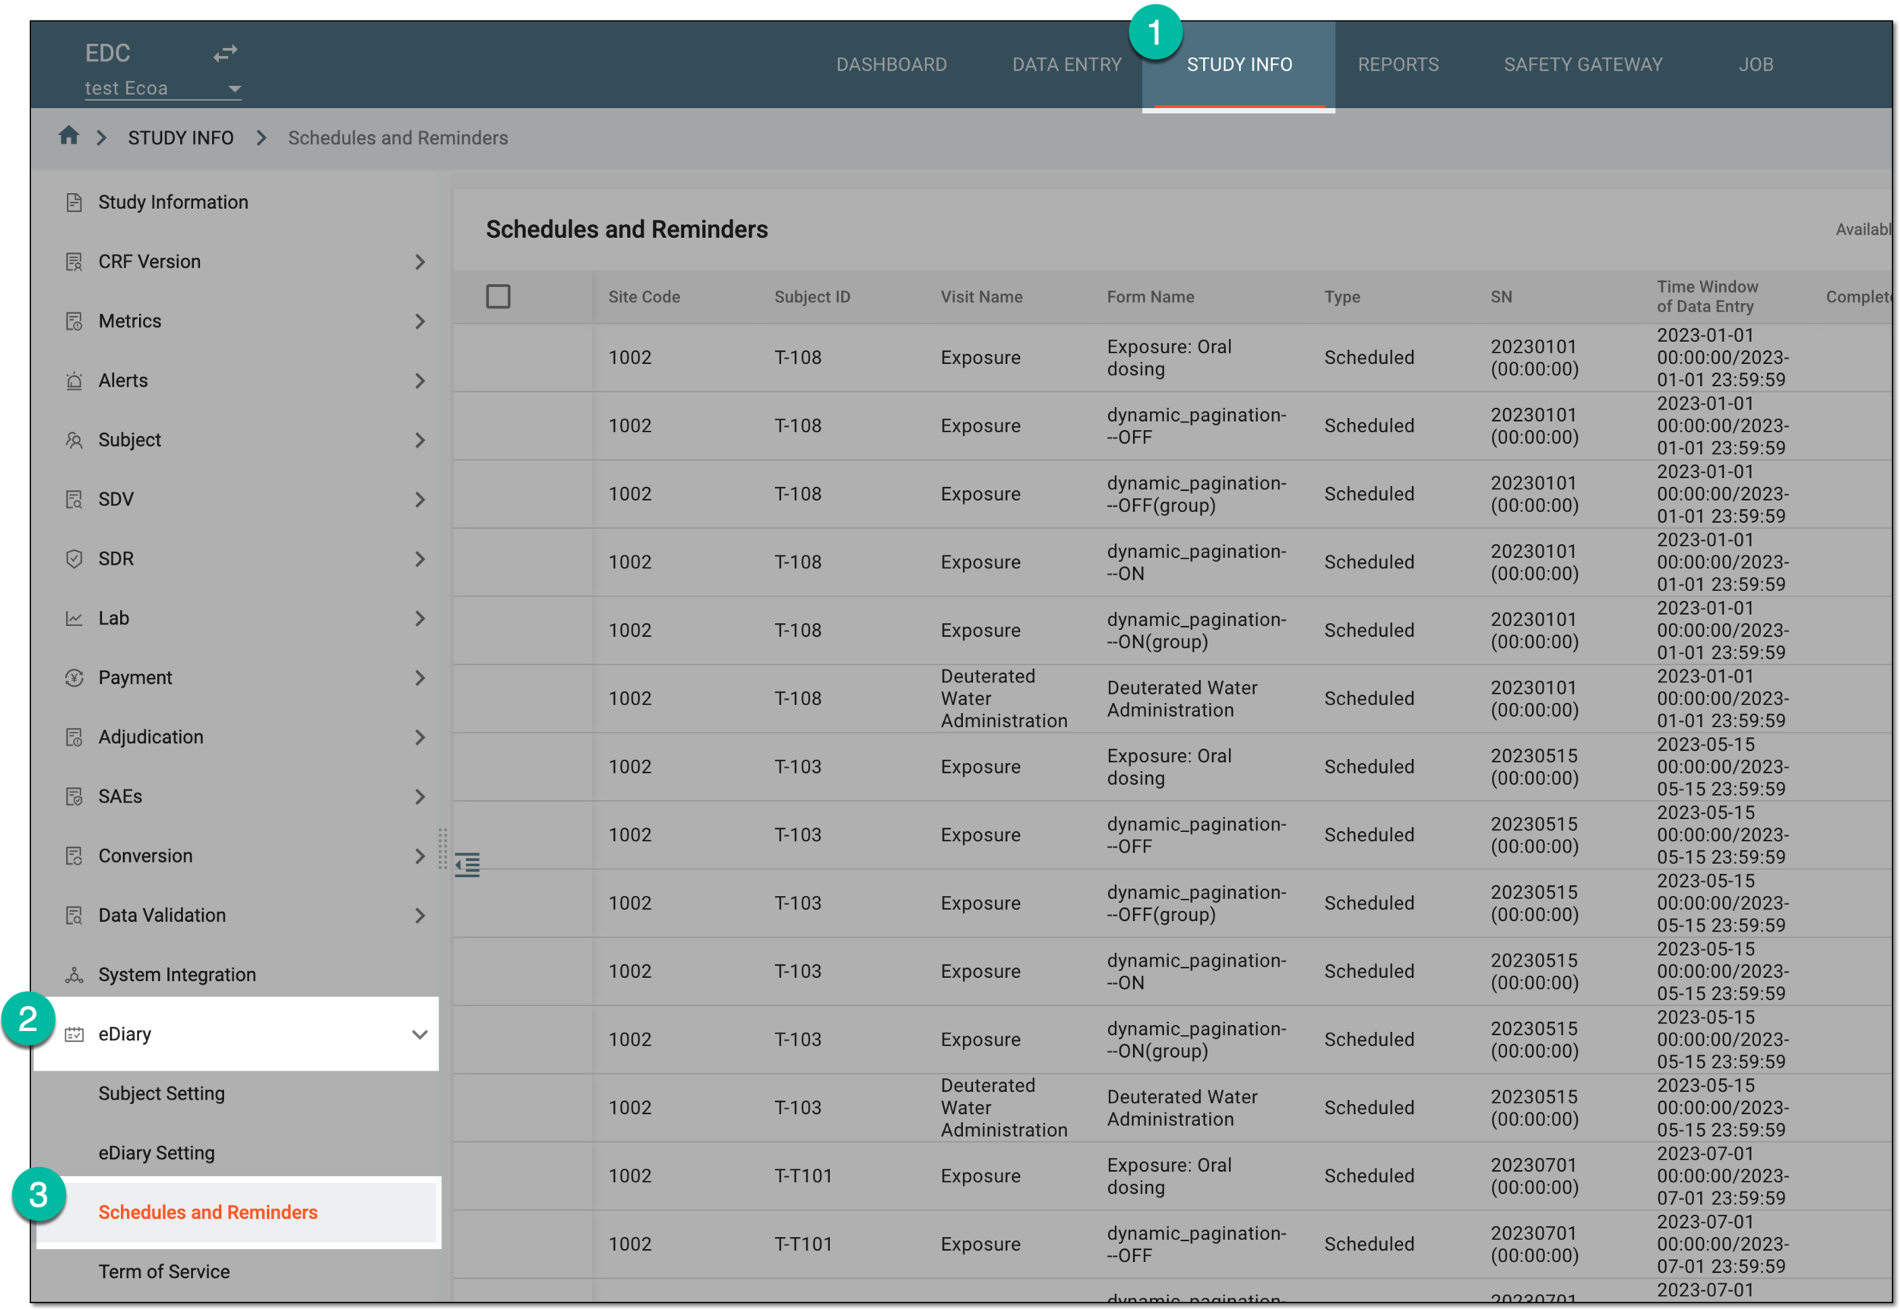
Task: Expand the Metrics chevron
Action: point(420,321)
